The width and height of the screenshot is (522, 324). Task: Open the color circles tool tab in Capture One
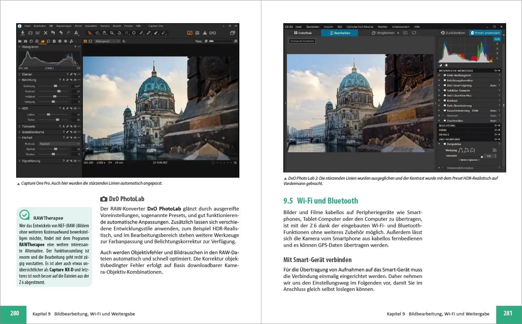pyautogui.click(x=37, y=41)
